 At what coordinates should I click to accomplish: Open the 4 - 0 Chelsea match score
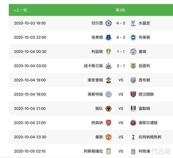pyautogui.click(x=121, y=23)
